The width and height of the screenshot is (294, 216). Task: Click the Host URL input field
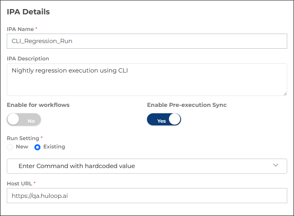pyautogui.click(x=147, y=196)
